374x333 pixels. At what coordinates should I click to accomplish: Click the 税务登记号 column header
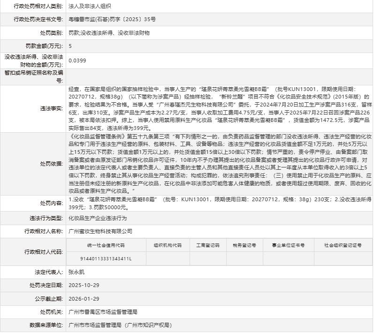point(244,245)
